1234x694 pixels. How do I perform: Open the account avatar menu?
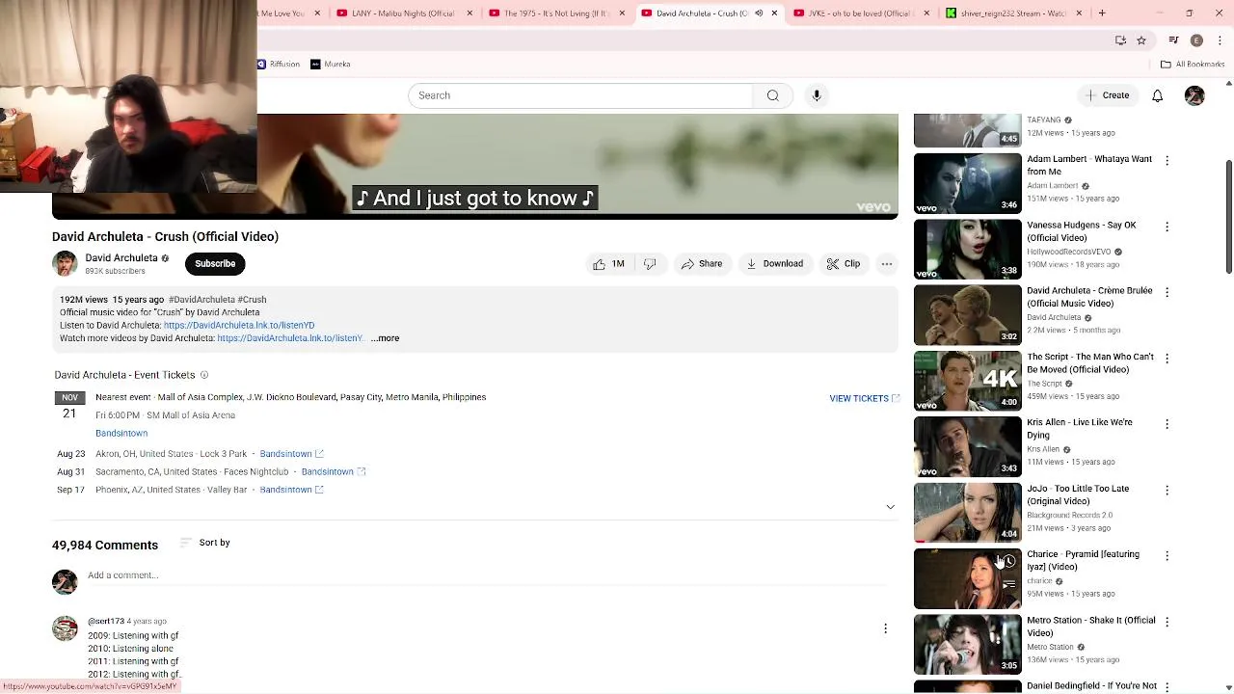pos(1194,95)
